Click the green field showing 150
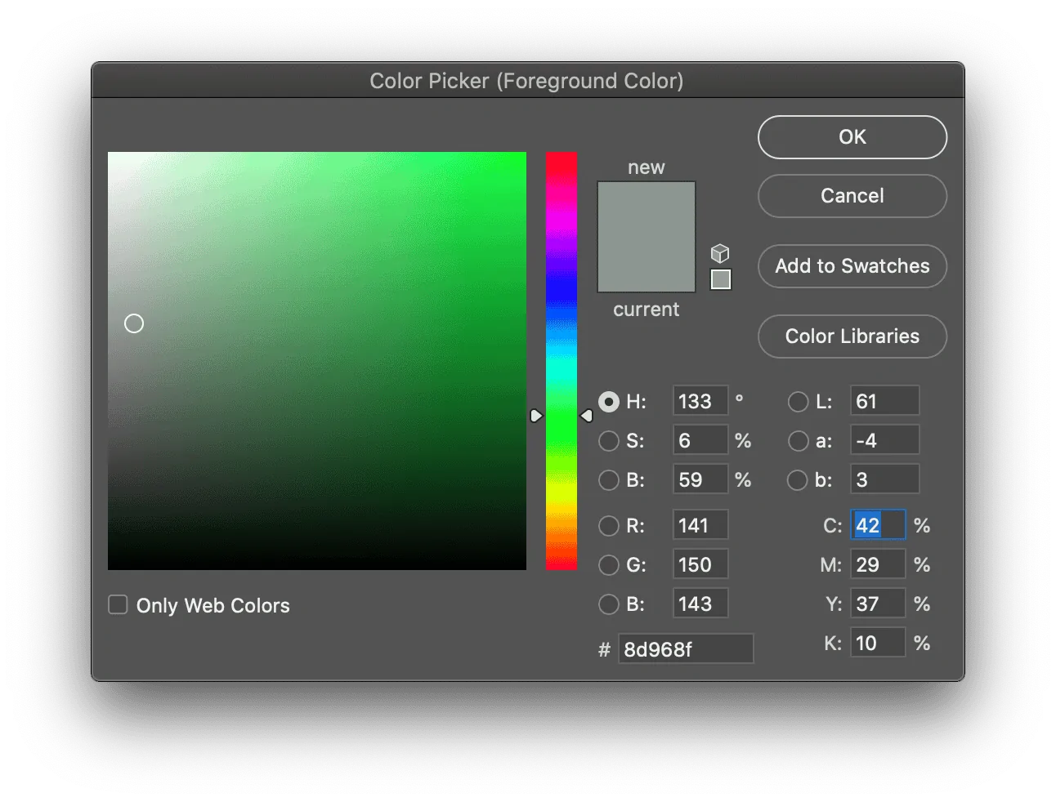The height and width of the screenshot is (802, 1056). (700, 564)
